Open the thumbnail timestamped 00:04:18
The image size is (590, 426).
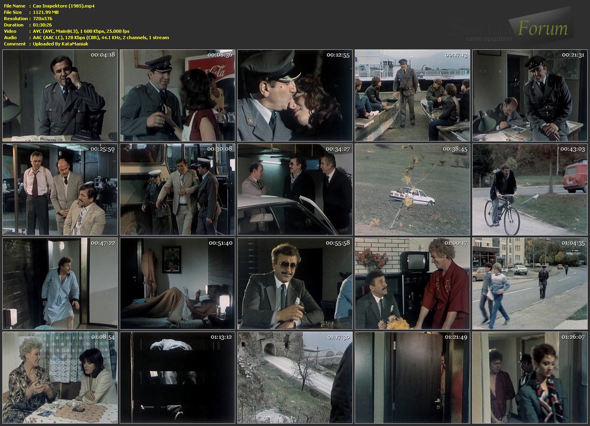tap(60, 95)
